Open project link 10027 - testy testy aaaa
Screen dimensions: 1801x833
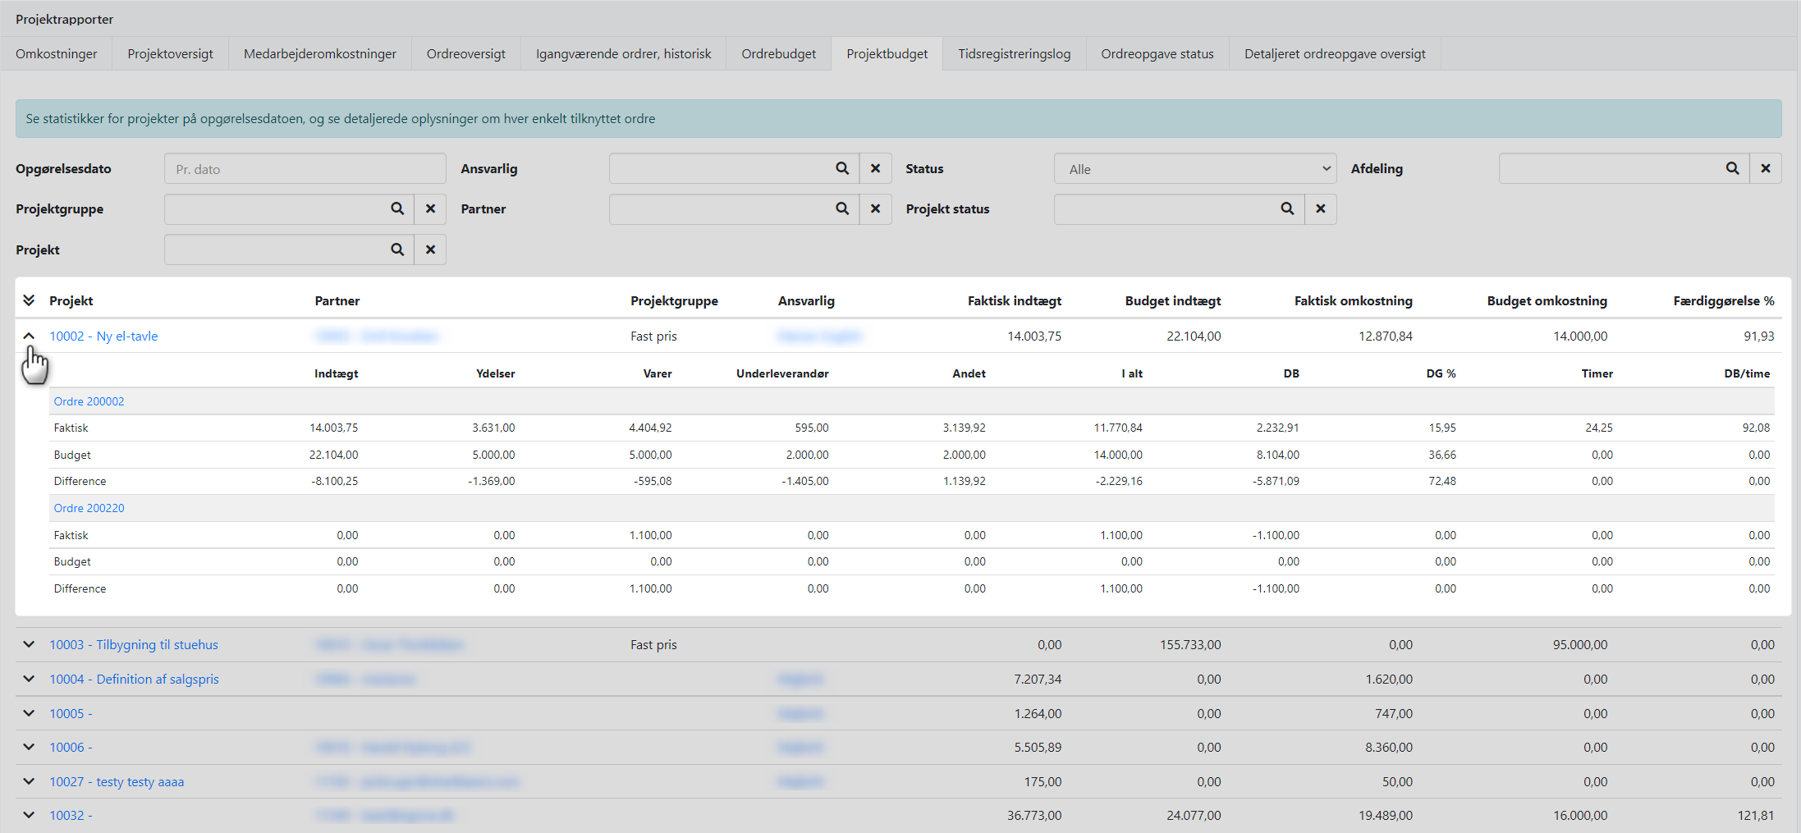pyautogui.click(x=117, y=781)
